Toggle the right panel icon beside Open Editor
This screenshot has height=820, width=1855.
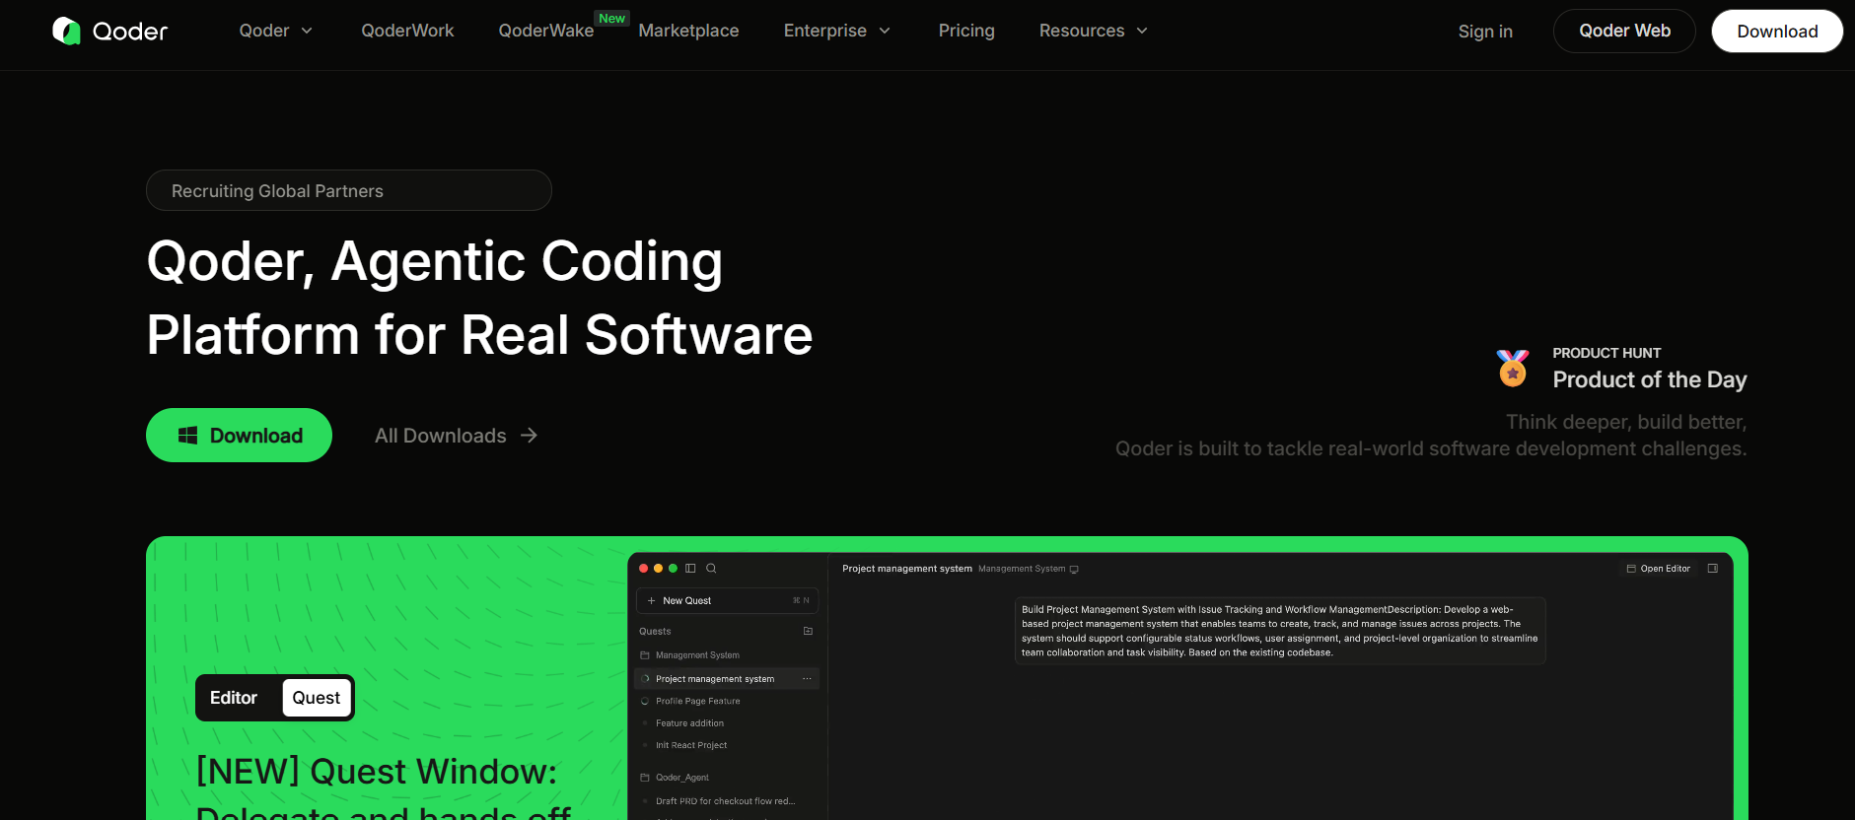pos(1713,569)
